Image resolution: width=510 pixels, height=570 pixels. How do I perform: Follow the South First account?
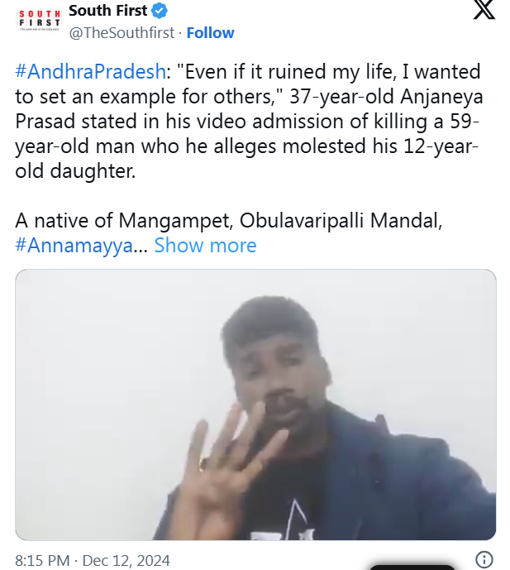[210, 33]
